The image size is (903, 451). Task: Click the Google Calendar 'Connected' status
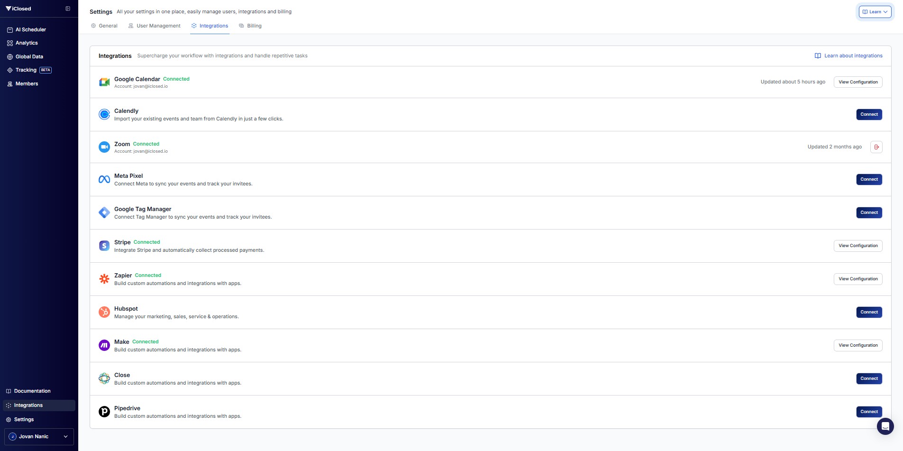[176, 79]
